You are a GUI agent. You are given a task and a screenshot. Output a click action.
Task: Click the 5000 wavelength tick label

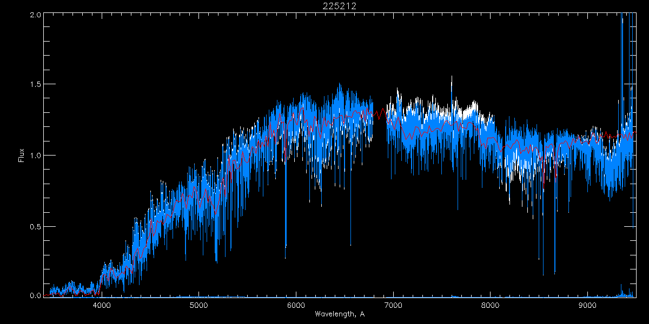pyautogui.click(x=199, y=305)
